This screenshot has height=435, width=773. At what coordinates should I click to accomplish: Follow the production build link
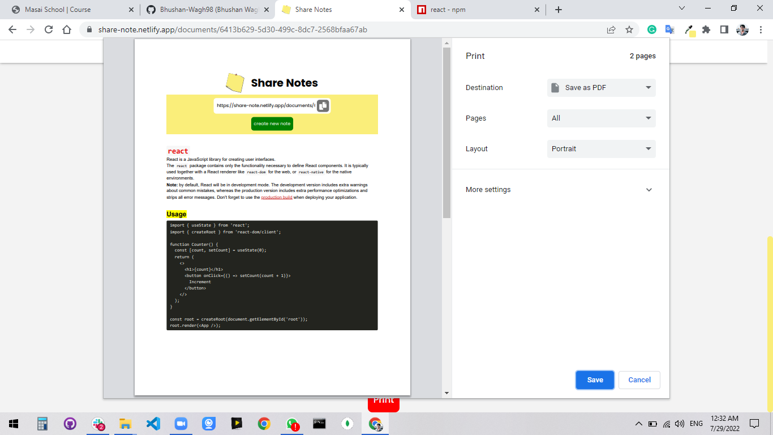click(277, 197)
